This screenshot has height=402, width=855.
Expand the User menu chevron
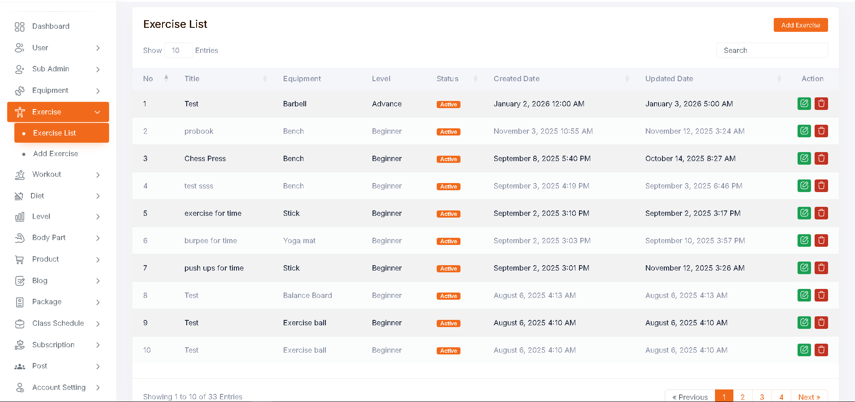(x=98, y=48)
